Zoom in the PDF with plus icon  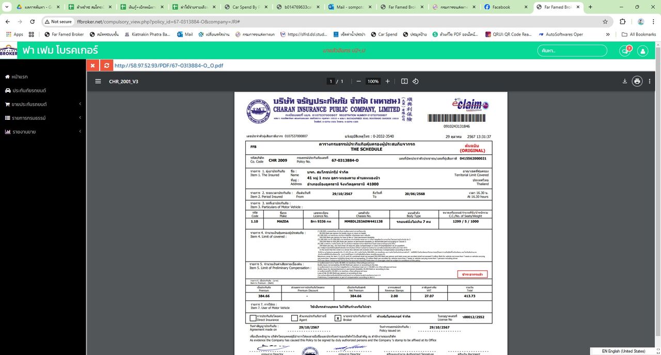[388, 82]
